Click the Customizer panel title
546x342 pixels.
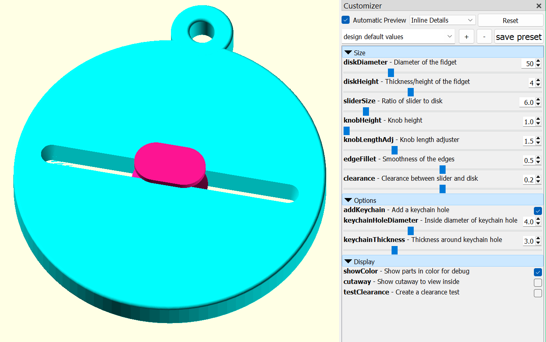(363, 6)
